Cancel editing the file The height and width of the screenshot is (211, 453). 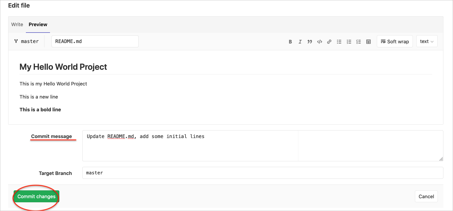pyautogui.click(x=426, y=196)
